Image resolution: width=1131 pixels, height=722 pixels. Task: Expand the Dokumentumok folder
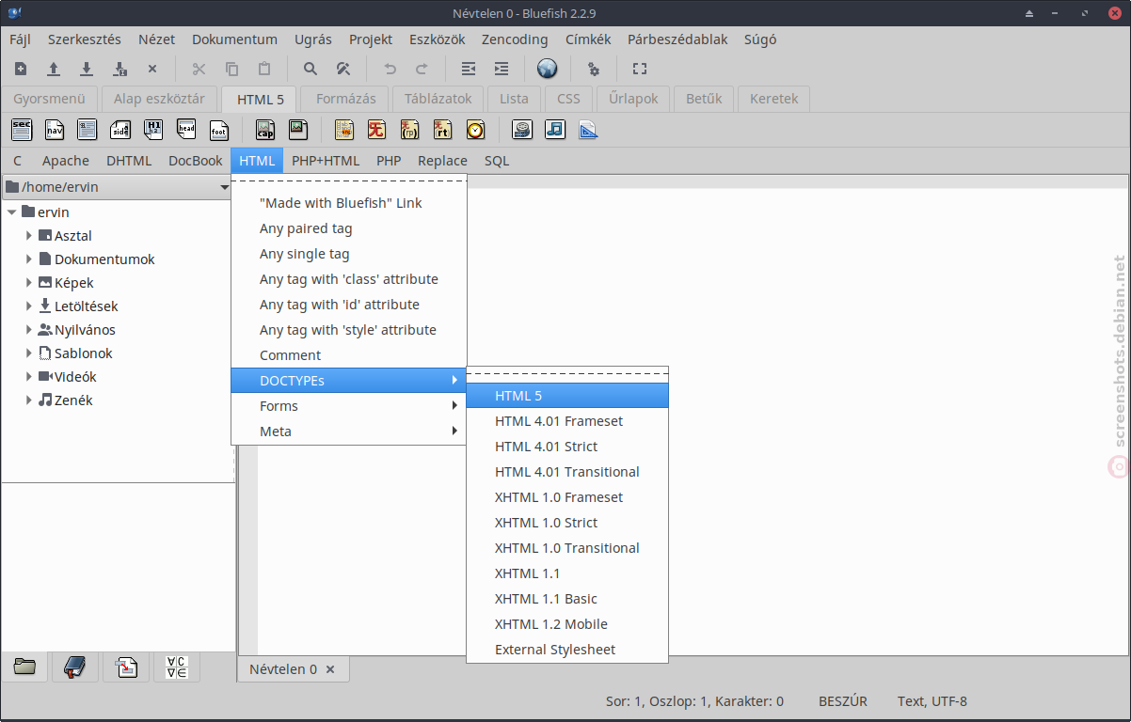(29, 259)
